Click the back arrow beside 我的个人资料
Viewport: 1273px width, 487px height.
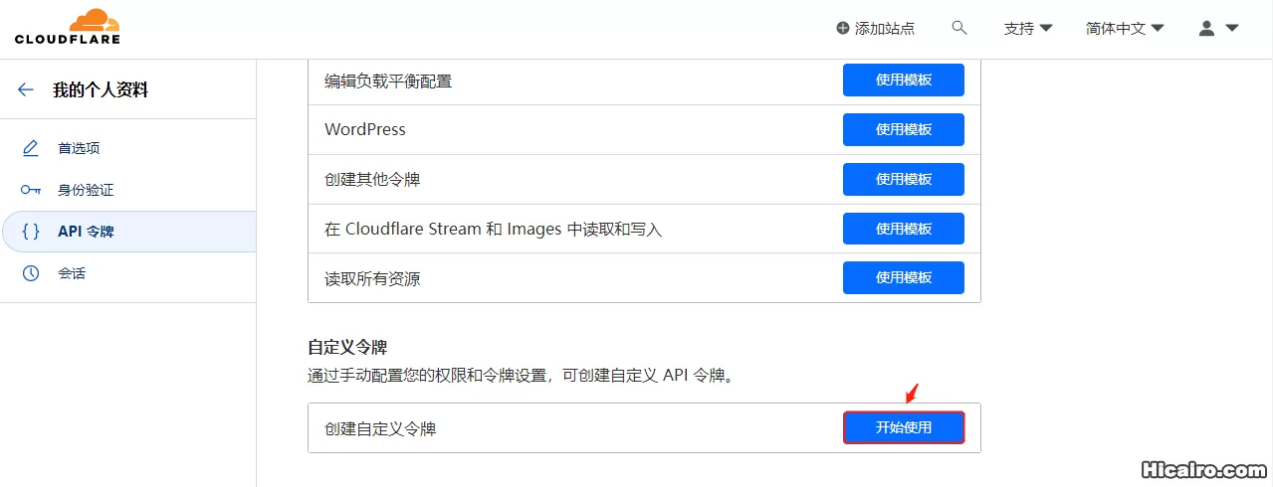point(26,90)
